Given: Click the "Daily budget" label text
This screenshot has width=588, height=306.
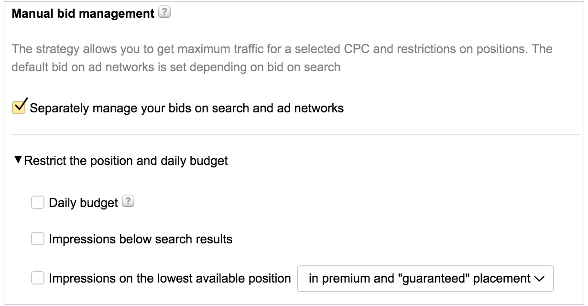Looking at the screenshot, I should pos(83,203).
